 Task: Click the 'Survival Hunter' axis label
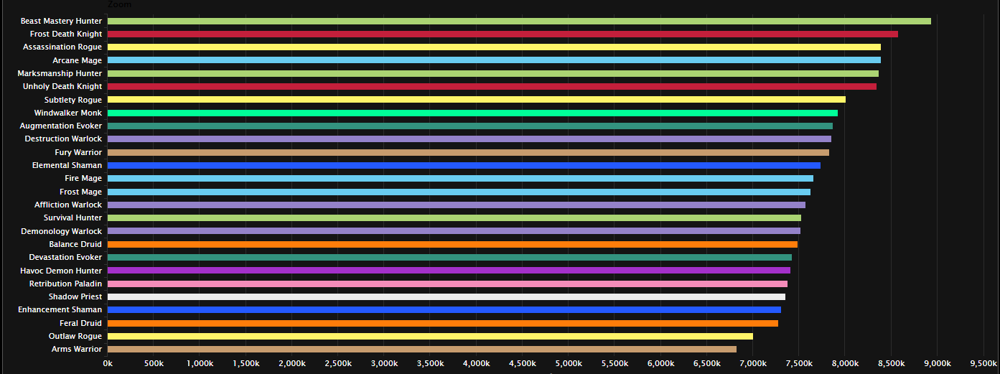[x=73, y=218]
